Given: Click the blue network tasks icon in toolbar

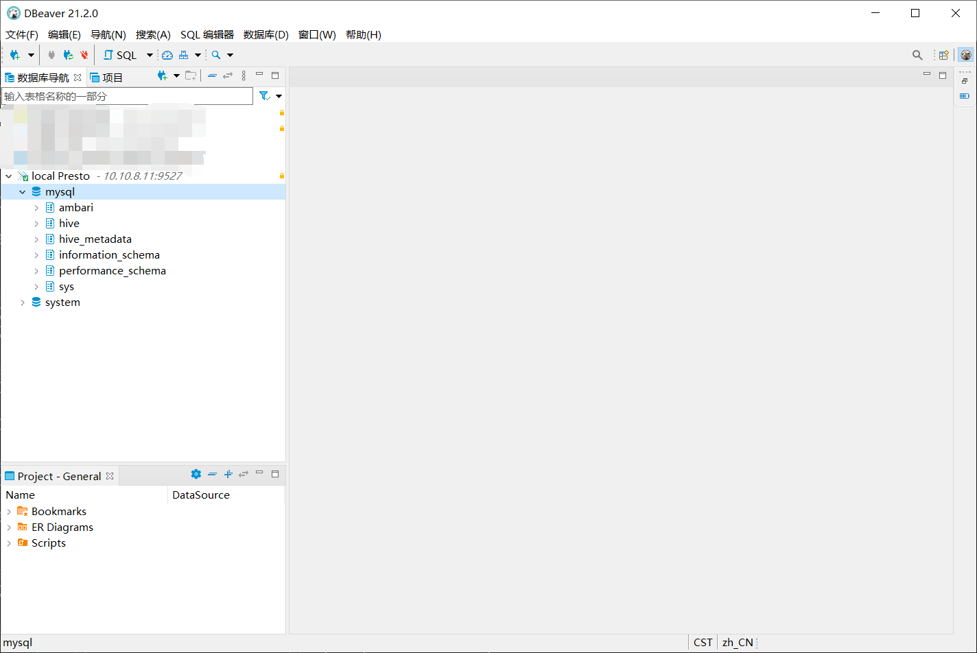Looking at the screenshot, I should pyautogui.click(x=184, y=55).
